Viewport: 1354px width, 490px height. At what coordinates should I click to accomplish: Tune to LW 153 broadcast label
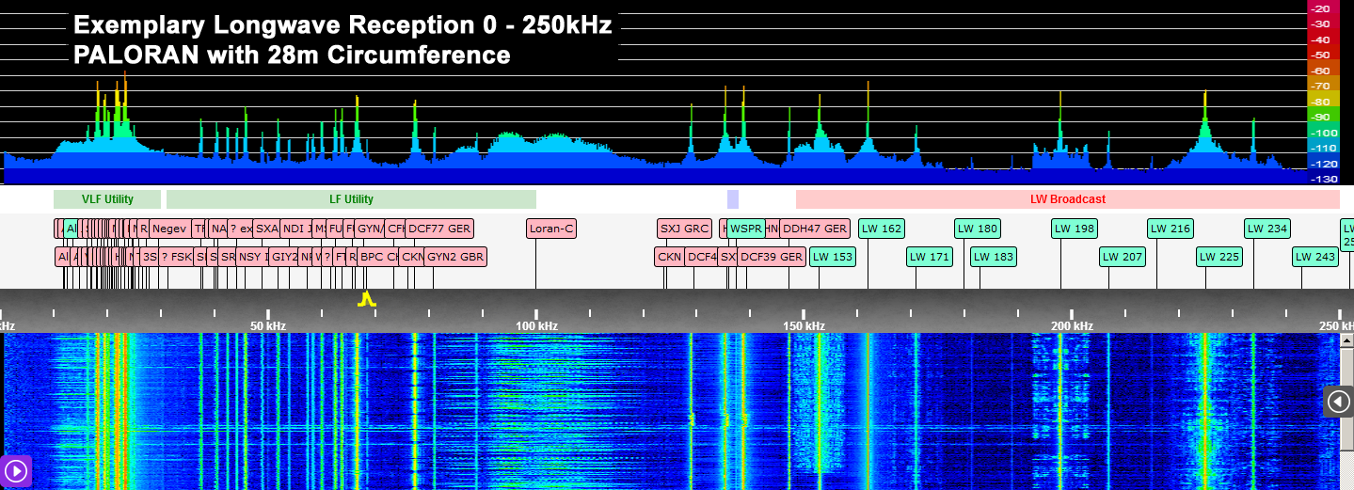(833, 256)
